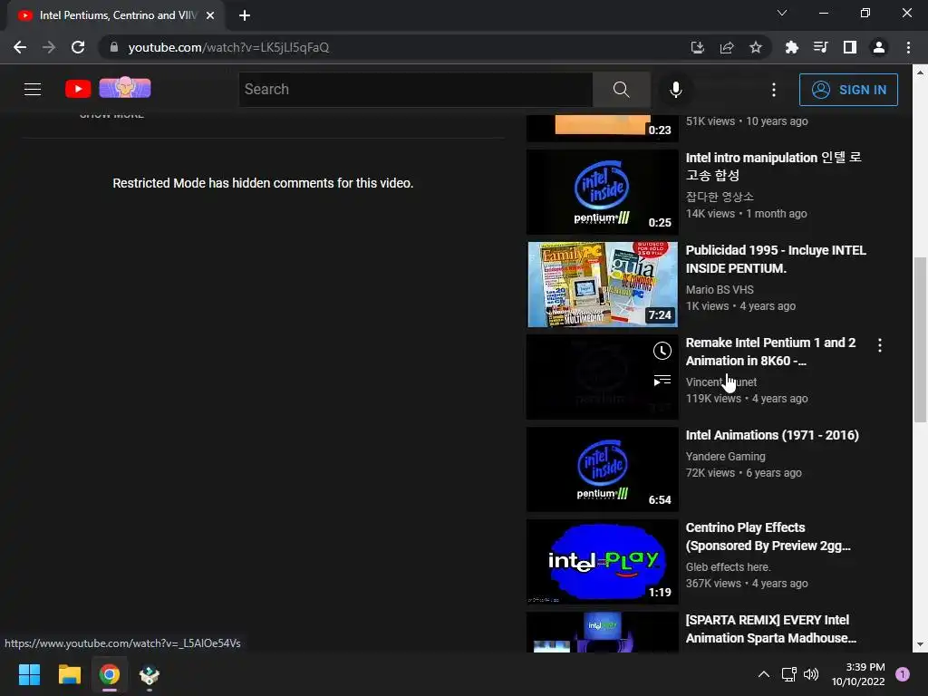928x696 pixels.
Task: Visit Yandere Gaming channel
Action: (725, 457)
